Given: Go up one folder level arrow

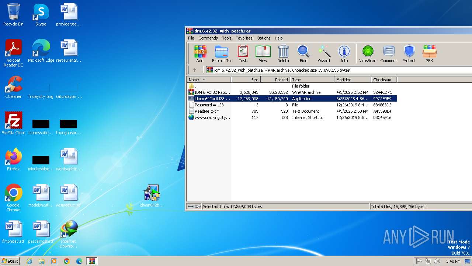Looking at the screenshot, I should pyautogui.click(x=194, y=70).
